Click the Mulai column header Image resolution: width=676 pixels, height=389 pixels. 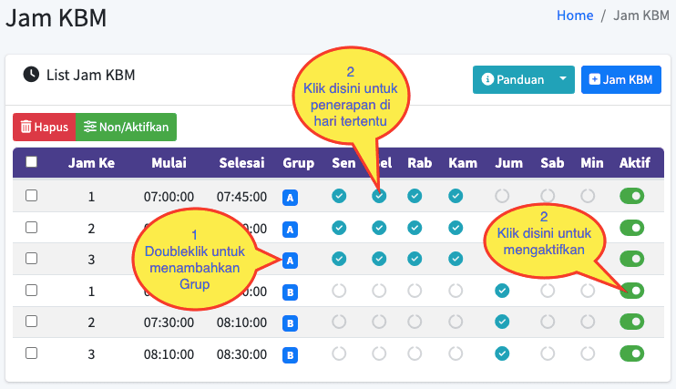pos(169,162)
